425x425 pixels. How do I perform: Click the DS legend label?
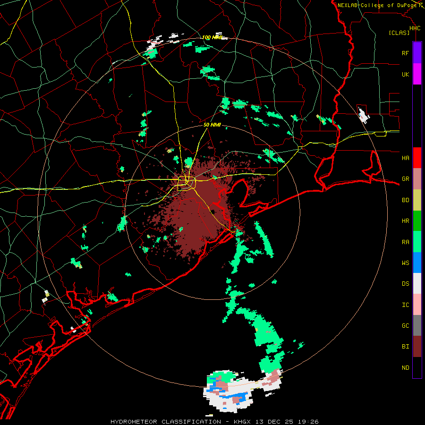click(x=405, y=284)
